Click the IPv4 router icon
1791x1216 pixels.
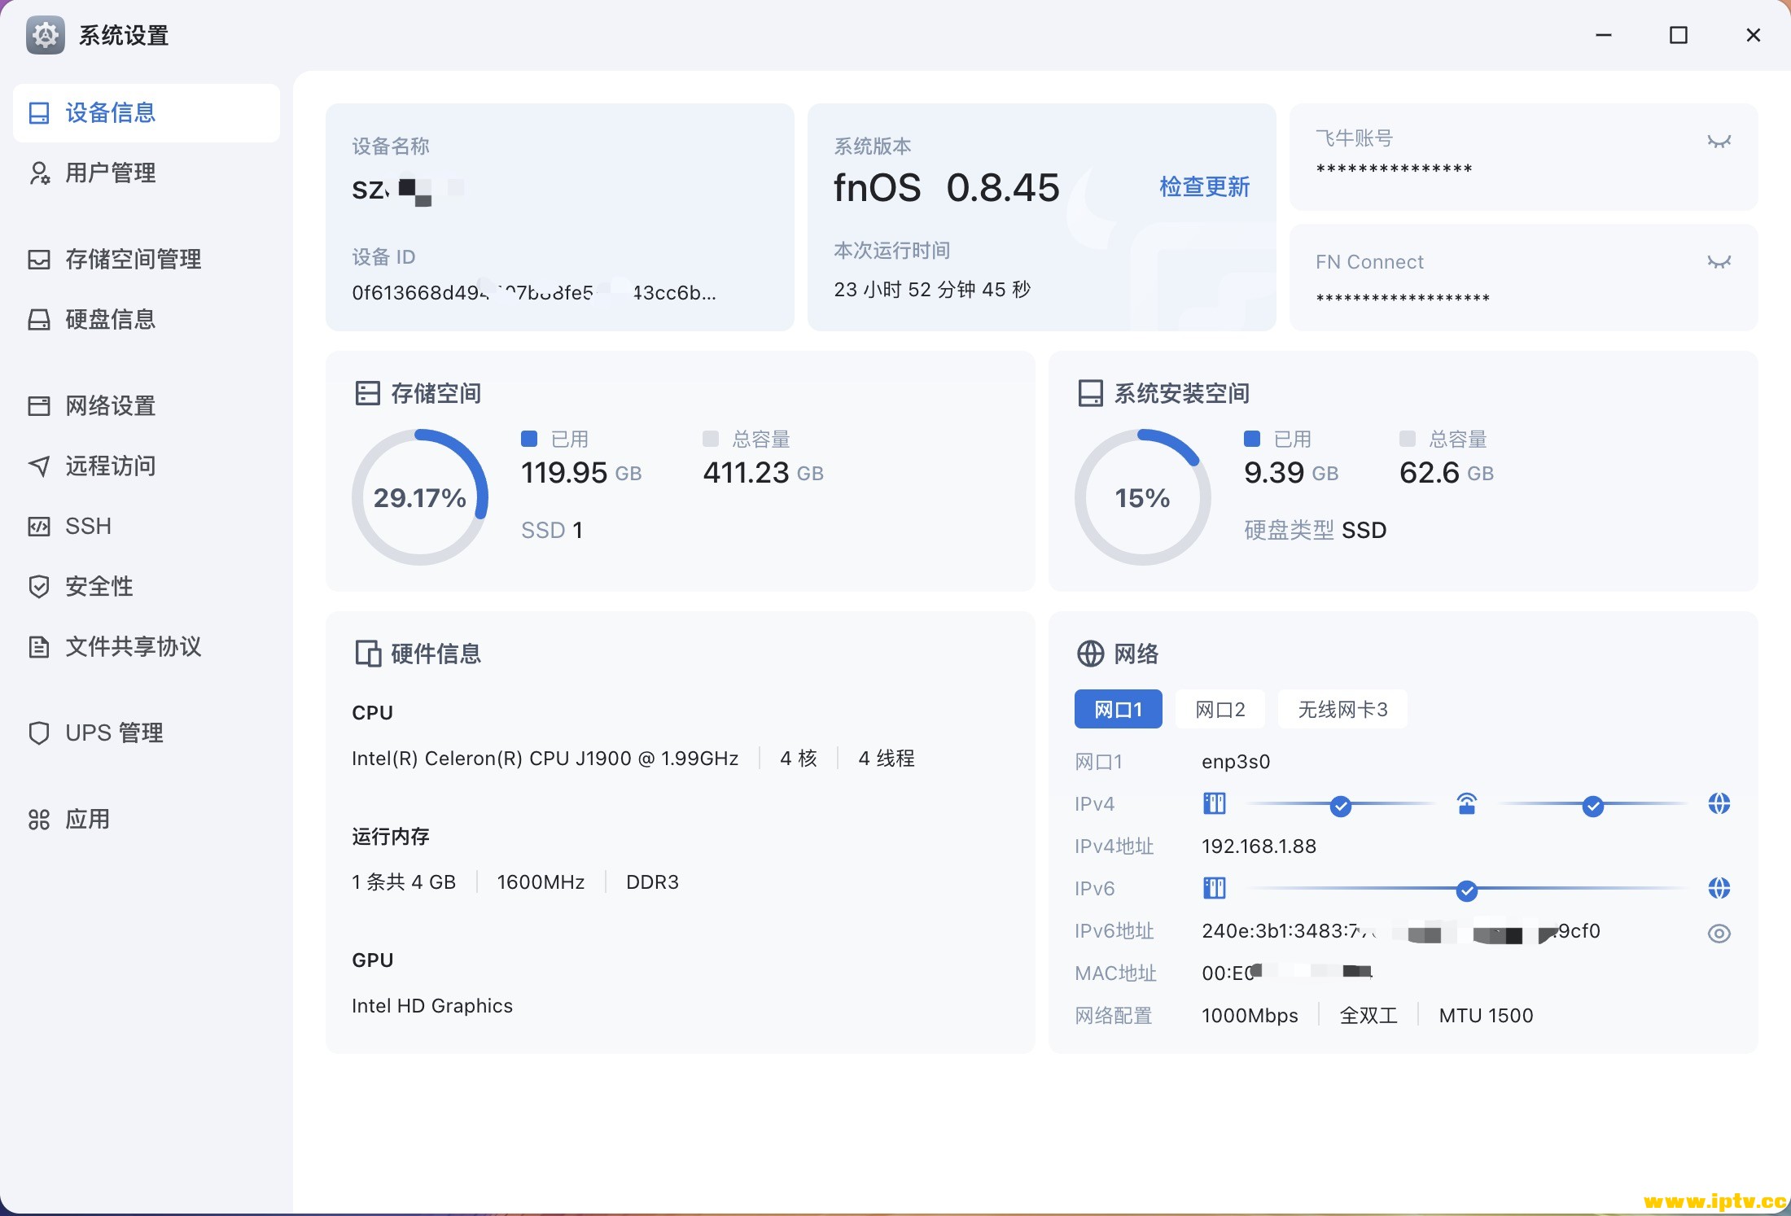[1466, 804]
